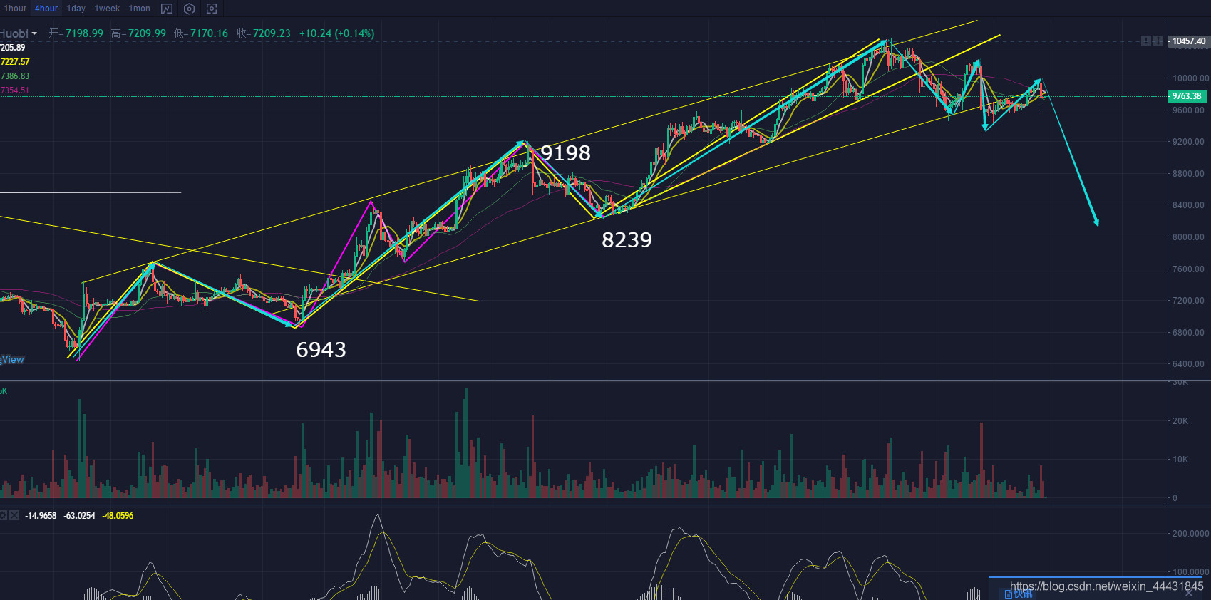Click the yellow MA value 7227.57
Image resolution: width=1211 pixels, height=600 pixels.
point(15,62)
